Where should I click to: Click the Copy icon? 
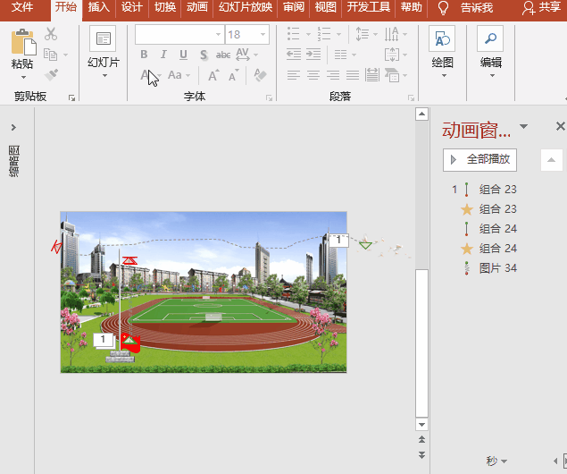tap(51, 55)
